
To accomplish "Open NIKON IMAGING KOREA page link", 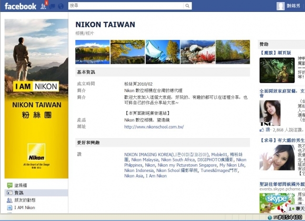I will tap(166, 154).
